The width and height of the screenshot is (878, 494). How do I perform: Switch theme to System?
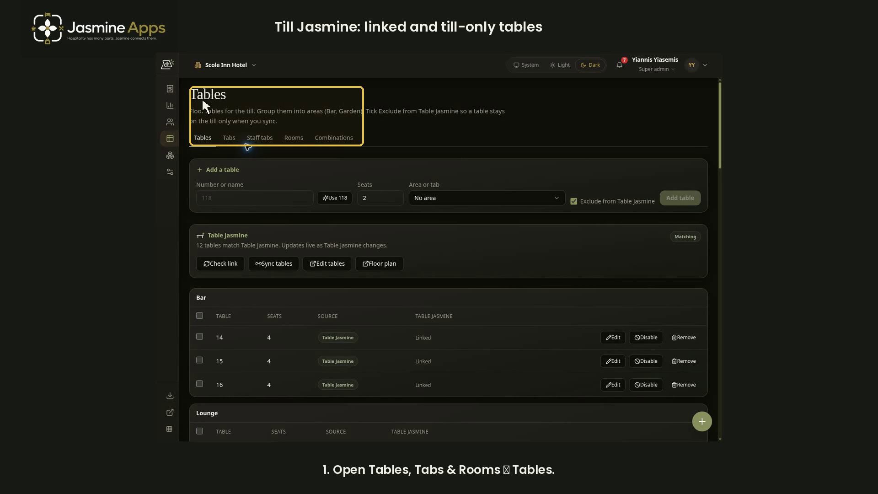click(x=526, y=65)
